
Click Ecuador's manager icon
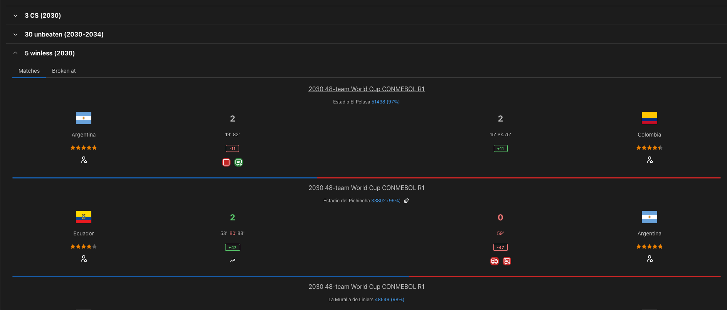[84, 259]
